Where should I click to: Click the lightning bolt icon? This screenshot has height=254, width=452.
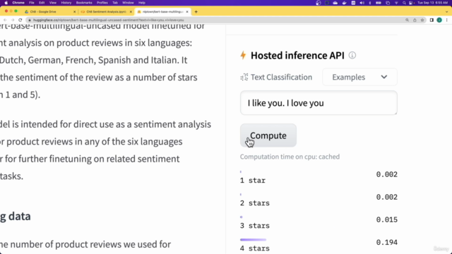[x=243, y=55]
